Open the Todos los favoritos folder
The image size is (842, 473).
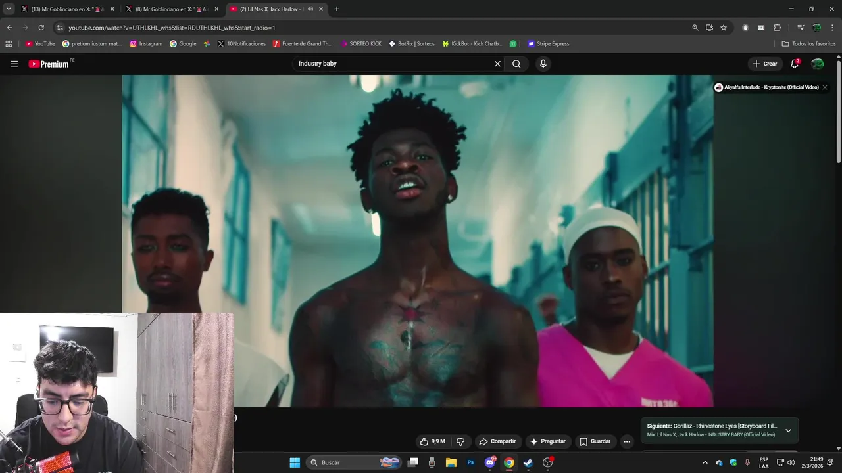point(808,44)
